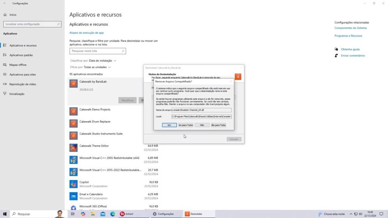Click the Visual C++ 2015-2022 Redistributable icon
The height and width of the screenshot is (218, 388).
point(74,172)
